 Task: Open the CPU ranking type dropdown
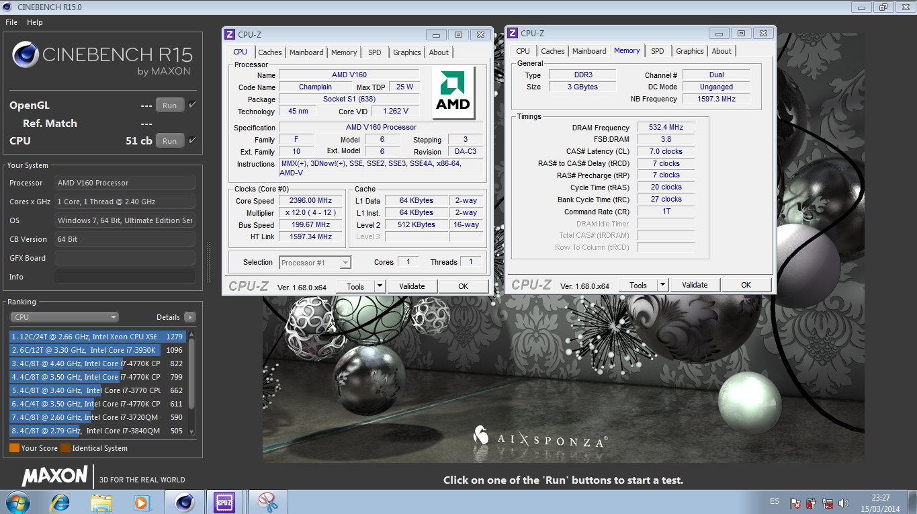(x=64, y=317)
